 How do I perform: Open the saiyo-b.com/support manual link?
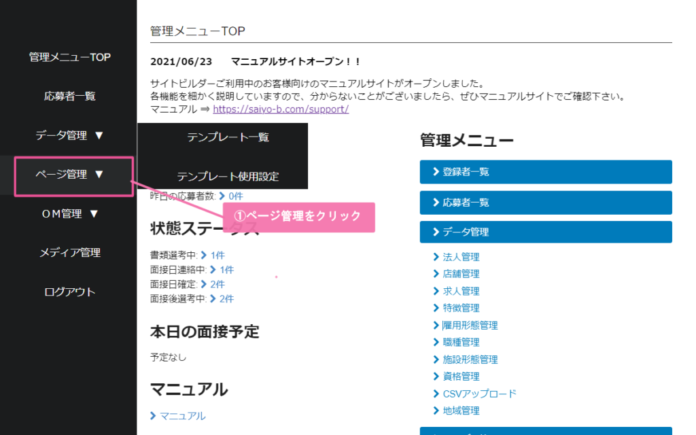click(281, 109)
